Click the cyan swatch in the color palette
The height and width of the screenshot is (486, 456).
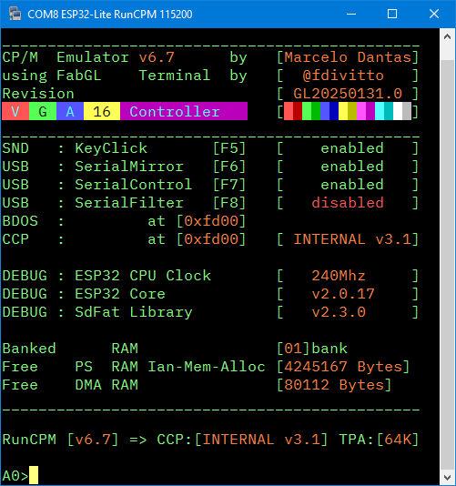(380, 111)
